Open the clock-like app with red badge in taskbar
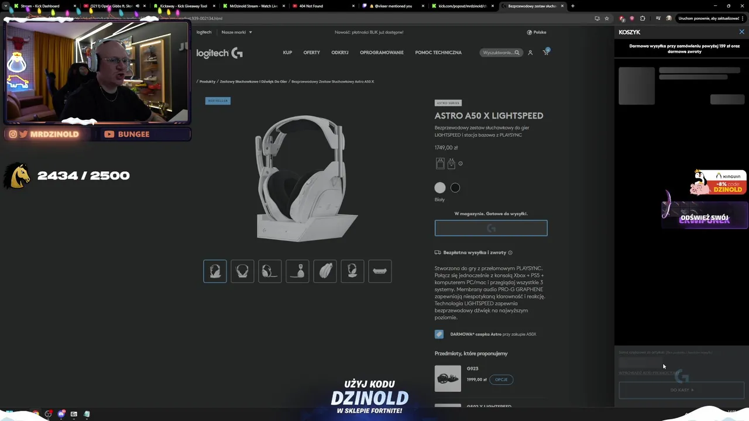749x421 pixels. click(x=49, y=414)
